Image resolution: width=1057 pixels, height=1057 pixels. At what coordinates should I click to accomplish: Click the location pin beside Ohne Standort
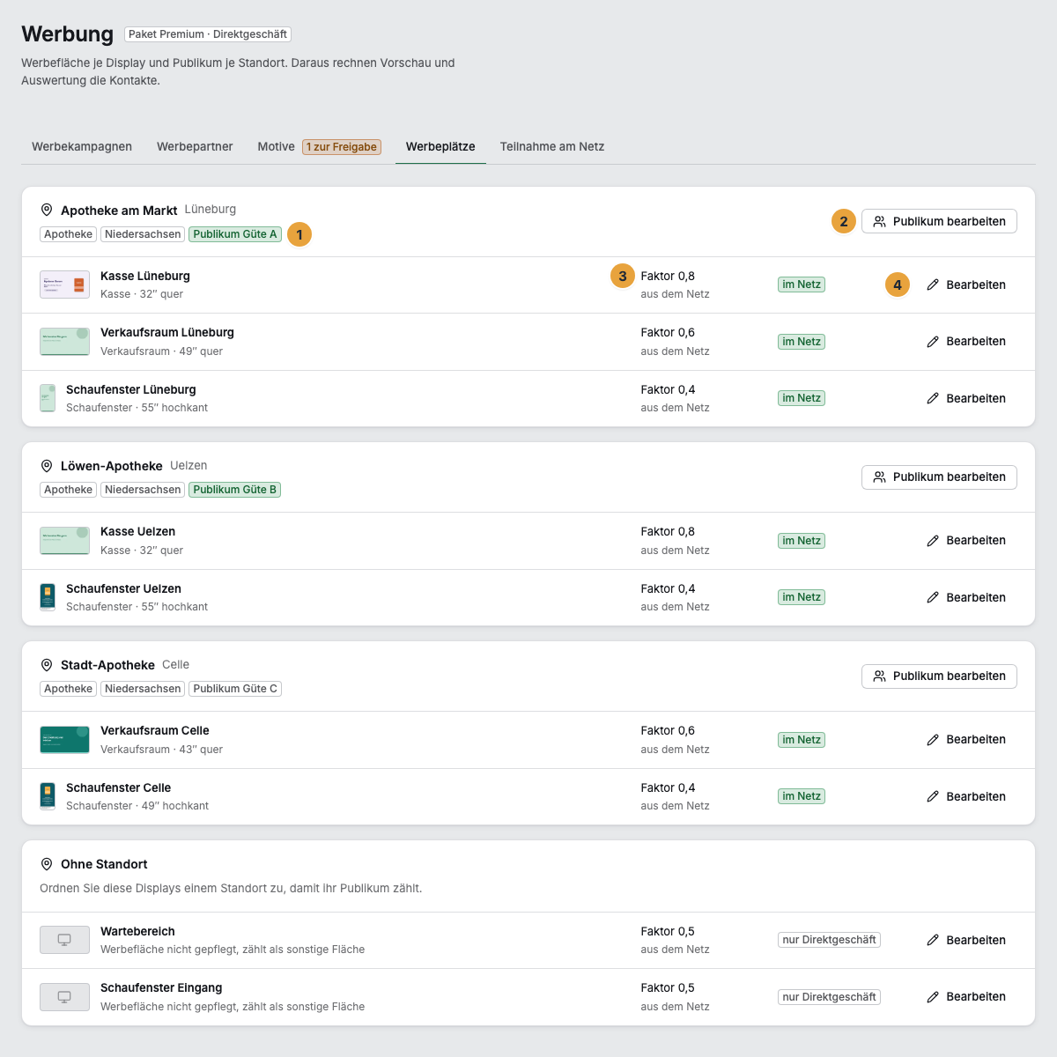coord(47,864)
